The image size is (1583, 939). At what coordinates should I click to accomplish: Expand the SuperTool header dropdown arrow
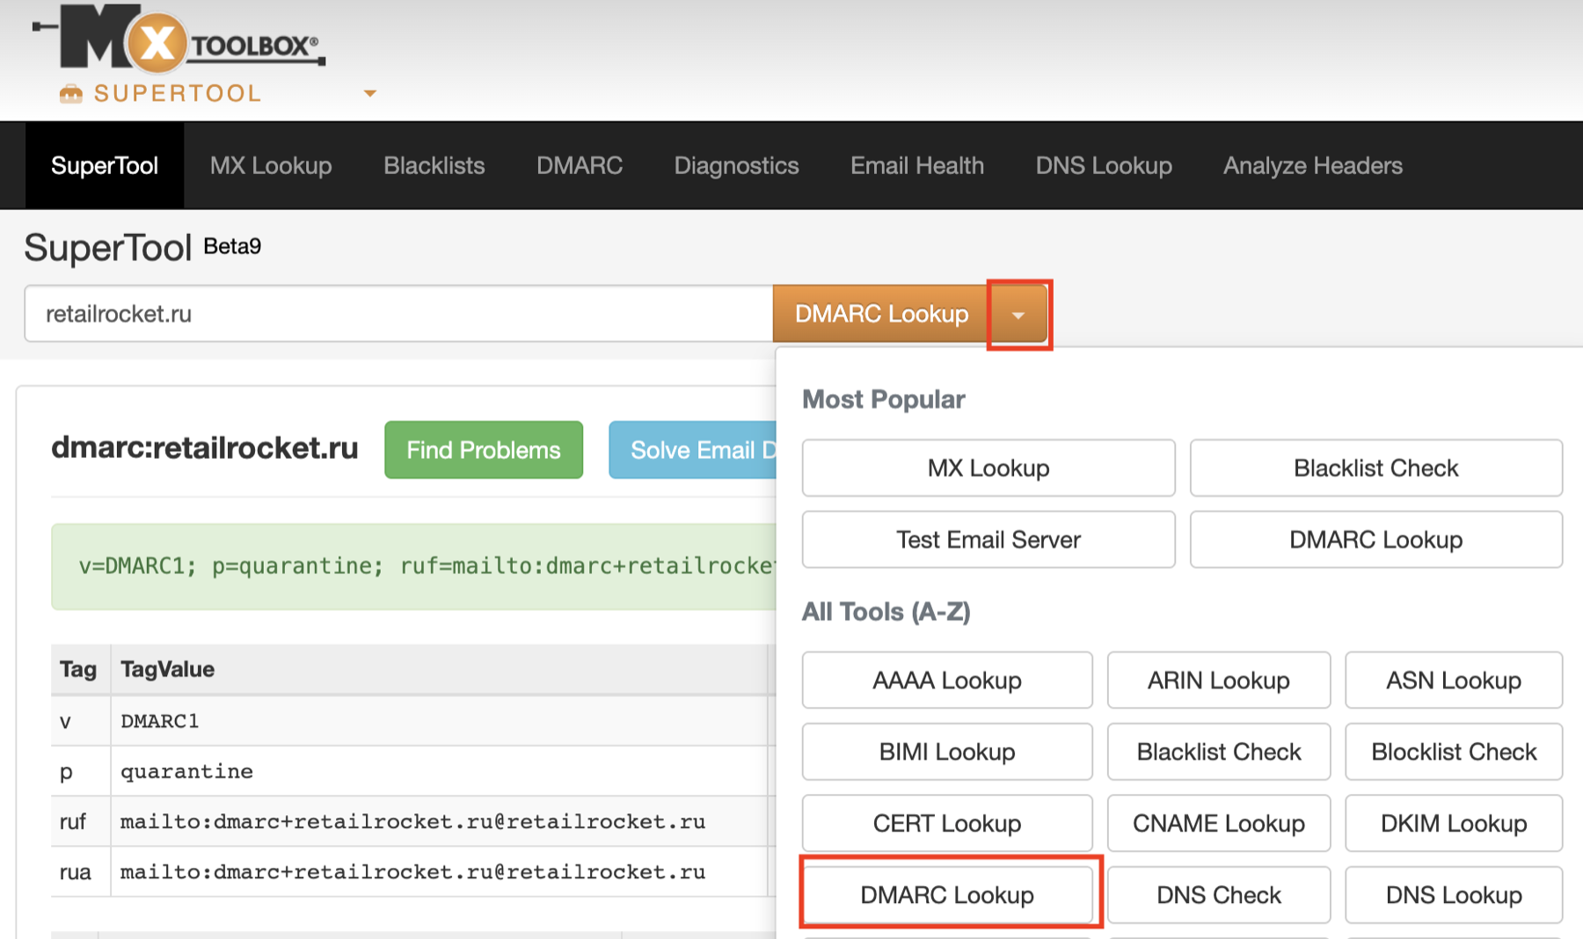[370, 93]
